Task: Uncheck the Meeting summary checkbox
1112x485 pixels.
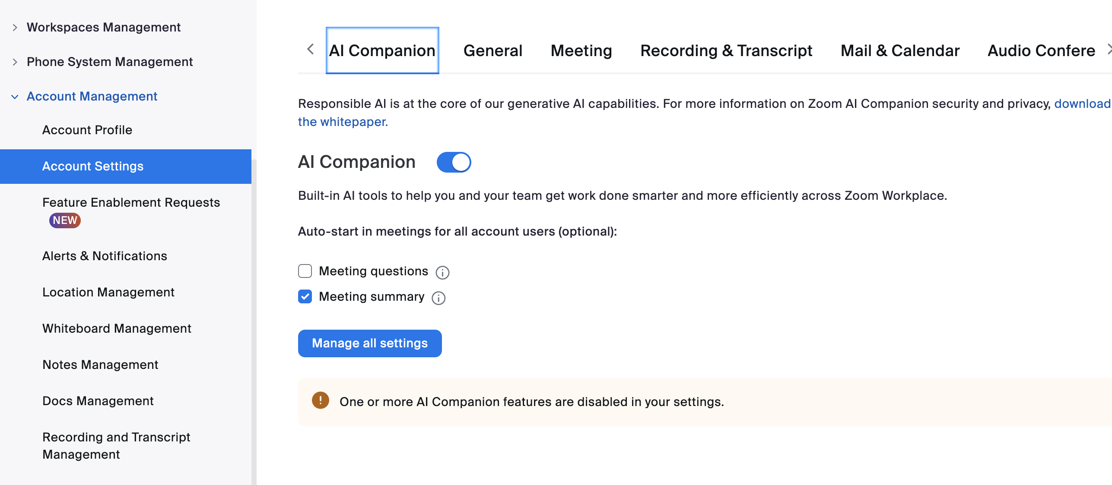Action: (x=305, y=296)
